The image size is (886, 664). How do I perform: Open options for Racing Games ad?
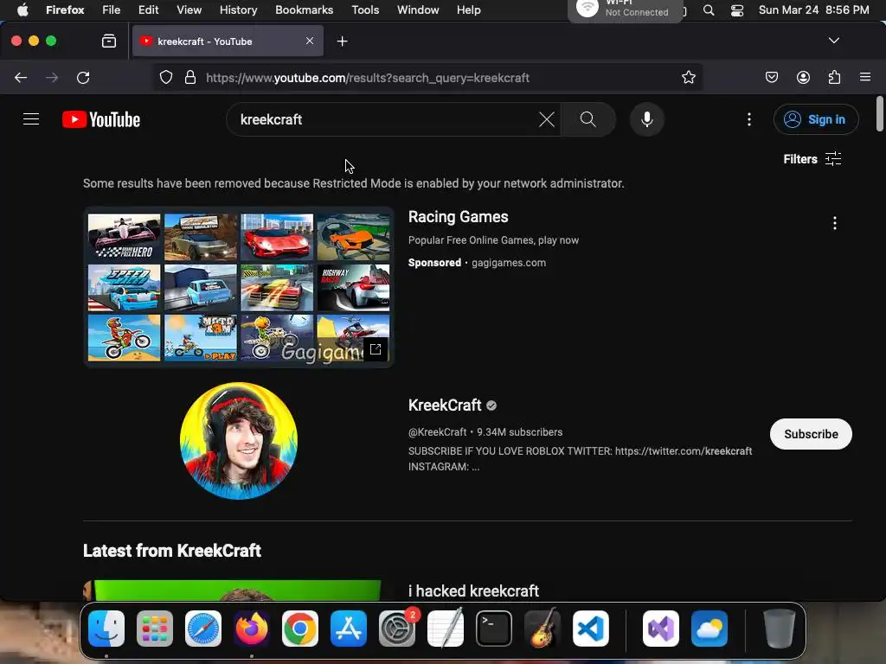(x=835, y=223)
